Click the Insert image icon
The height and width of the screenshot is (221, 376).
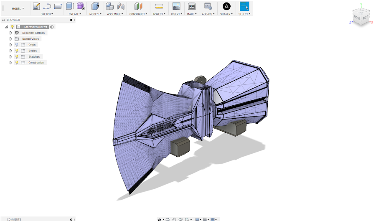coord(176,6)
